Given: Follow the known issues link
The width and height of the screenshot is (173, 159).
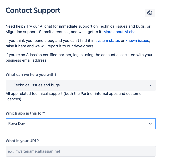Looking at the screenshot, I should [x=137, y=40].
